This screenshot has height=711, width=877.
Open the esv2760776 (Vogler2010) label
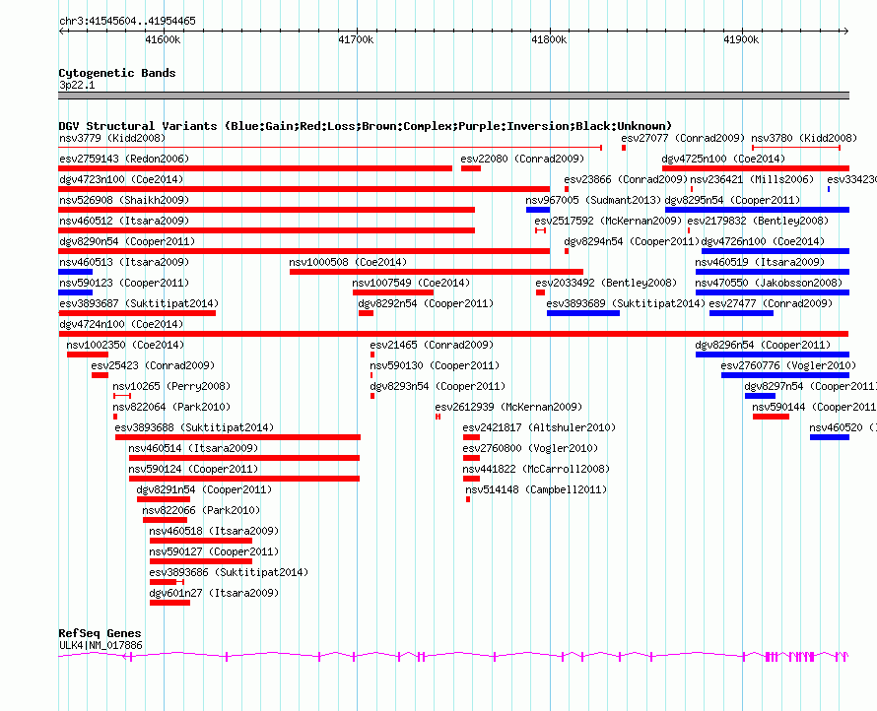pyautogui.click(x=788, y=365)
